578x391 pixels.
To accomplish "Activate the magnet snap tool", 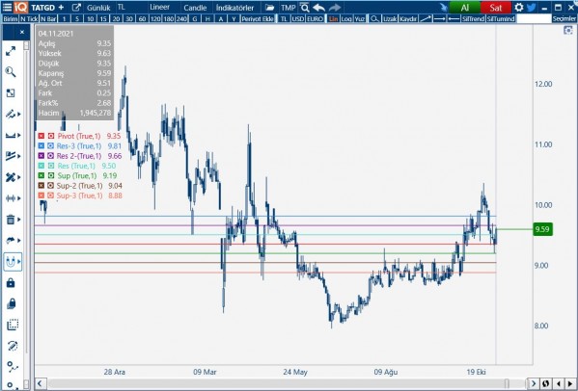I will click(11, 262).
